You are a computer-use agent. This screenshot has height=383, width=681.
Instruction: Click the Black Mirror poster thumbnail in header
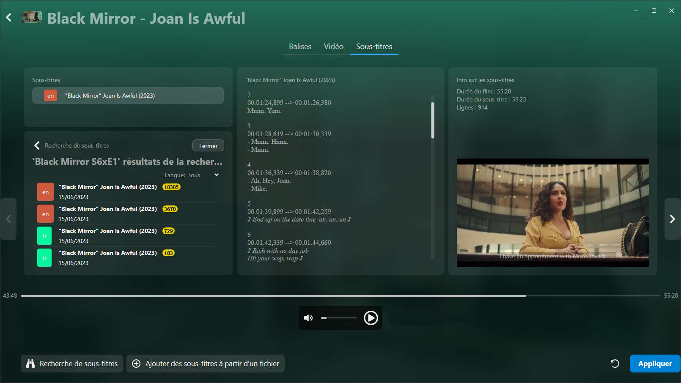click(x=32, y=17)
